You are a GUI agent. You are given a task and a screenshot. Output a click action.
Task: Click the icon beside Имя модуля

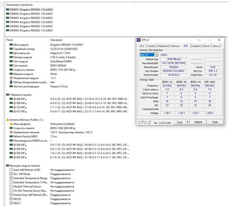coord(11,44)
